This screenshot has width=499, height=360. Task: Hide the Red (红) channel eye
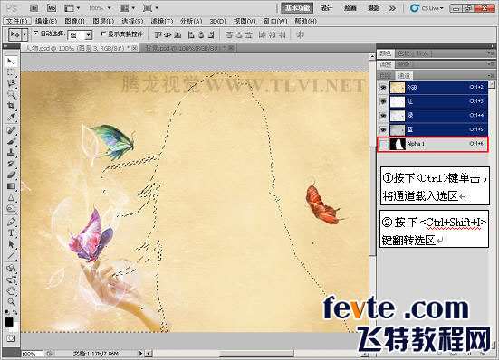pyautogui.click(x=383, y=101)
